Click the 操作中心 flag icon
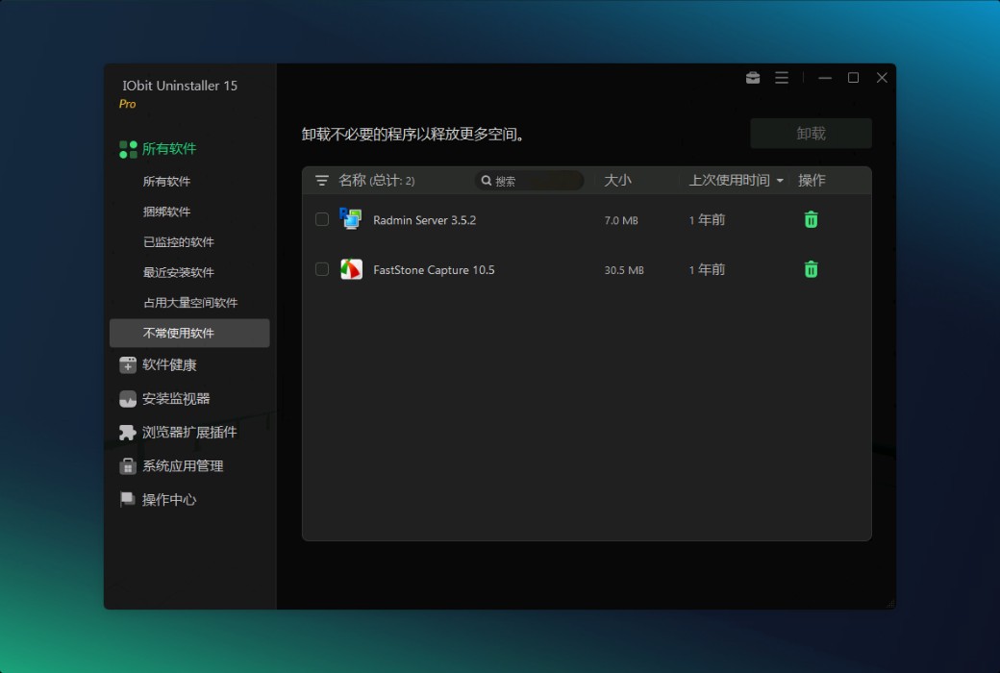This screenshot has width=1000, height=673. 128,500
